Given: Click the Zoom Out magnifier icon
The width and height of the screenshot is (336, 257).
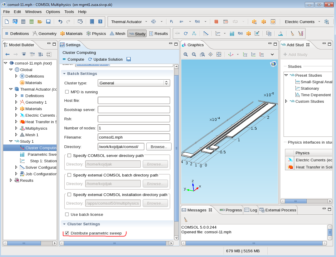Looking at the screenshot, I should pos(194,54).
